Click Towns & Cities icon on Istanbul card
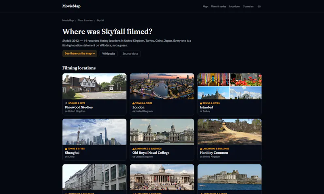Viewport: 324px width, 194px height. tap(201, 103)
